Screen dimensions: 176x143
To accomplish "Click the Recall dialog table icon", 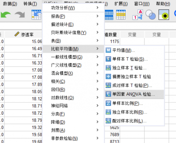I will click(36, 15).
